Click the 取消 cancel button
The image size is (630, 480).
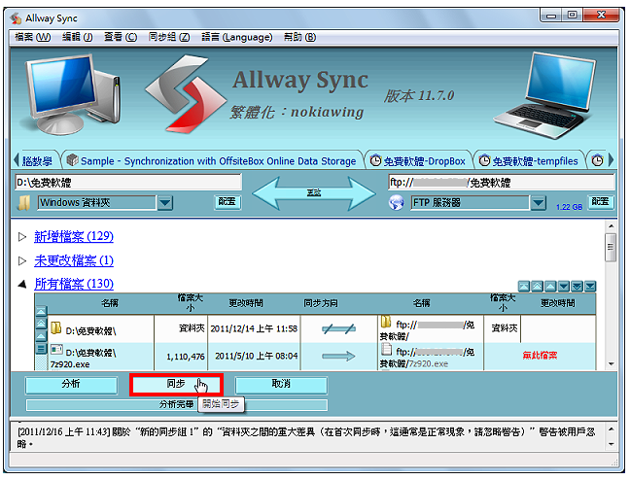point(281,385)
